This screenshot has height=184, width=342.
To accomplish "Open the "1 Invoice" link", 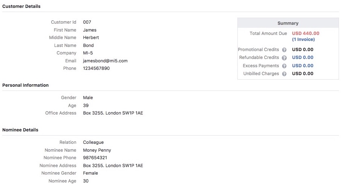I will coord(303,39).
